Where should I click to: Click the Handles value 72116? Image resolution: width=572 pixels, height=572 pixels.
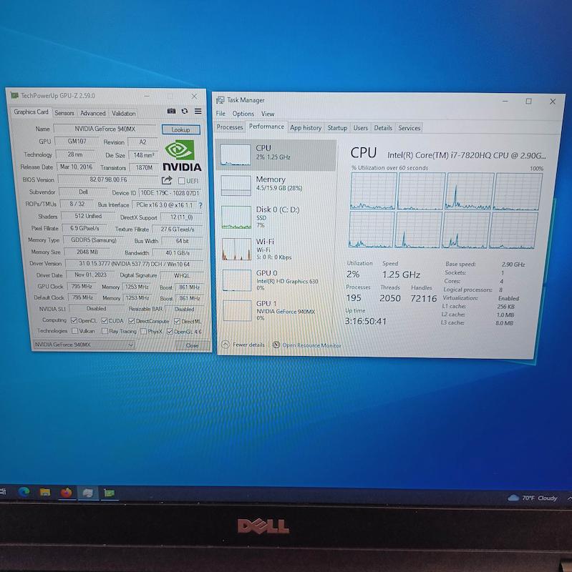pyautogui.click(x=423, y=298)
